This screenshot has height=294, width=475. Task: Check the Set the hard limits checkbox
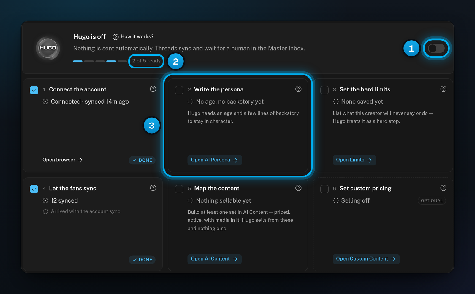coord(324,90)
